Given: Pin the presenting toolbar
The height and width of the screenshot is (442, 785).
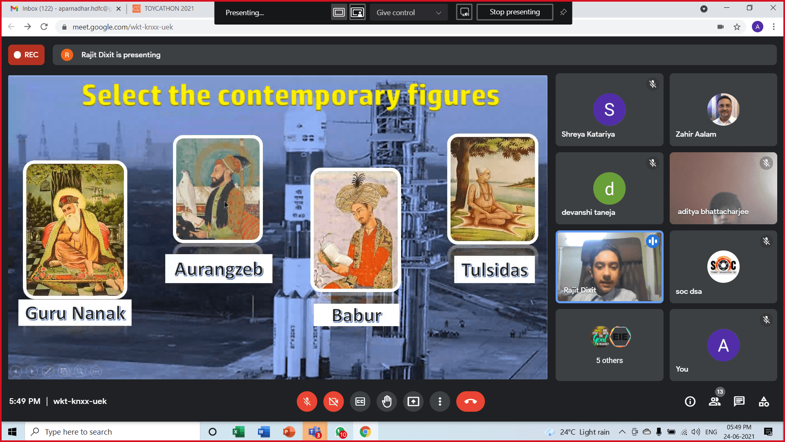Looking at the screenshot, I should tap(563, 12).
